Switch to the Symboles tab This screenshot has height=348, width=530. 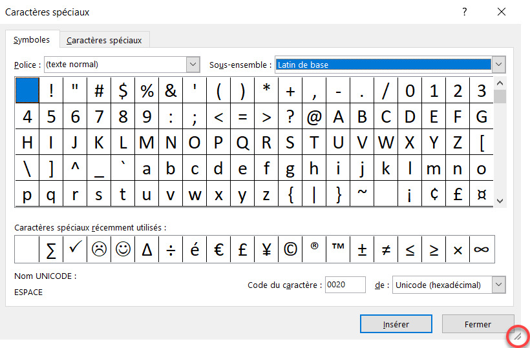coord(32,40)
